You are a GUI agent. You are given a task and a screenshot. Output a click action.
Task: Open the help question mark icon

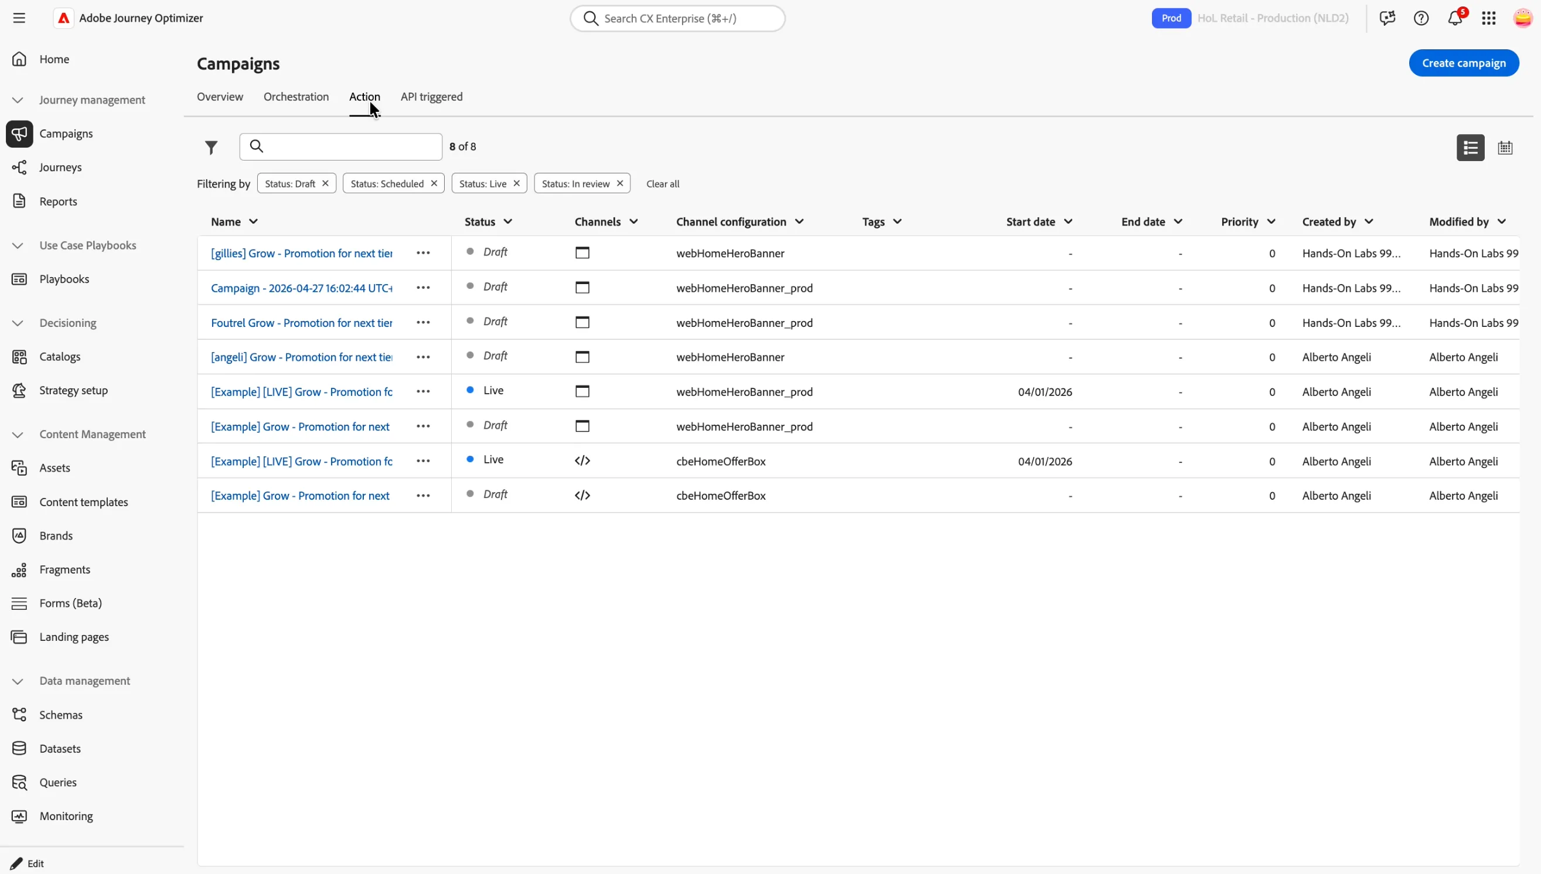(x=1421, y=18)
